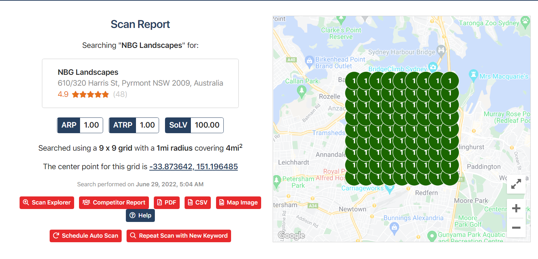Click the address 610/320 Harris St, Pyrmont

point(141,83)
